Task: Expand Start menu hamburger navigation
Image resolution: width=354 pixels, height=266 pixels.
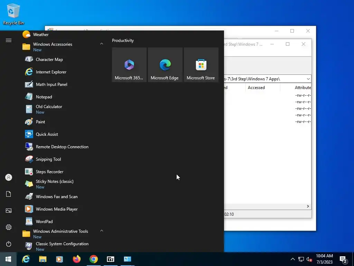Action: coord(9,40)
